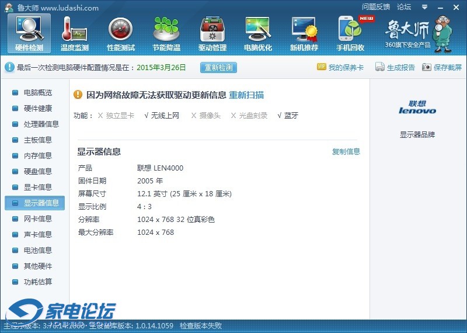Image resolution: width=467 pixels, height=333 pixels.
Task: Click the 蓝牙 feature label
Action: [x=291, y=116]
